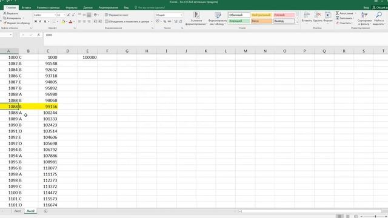Screen dimensions: 388x218
Task: Apply the Good (Хороший) cell style
Action: 239,21
